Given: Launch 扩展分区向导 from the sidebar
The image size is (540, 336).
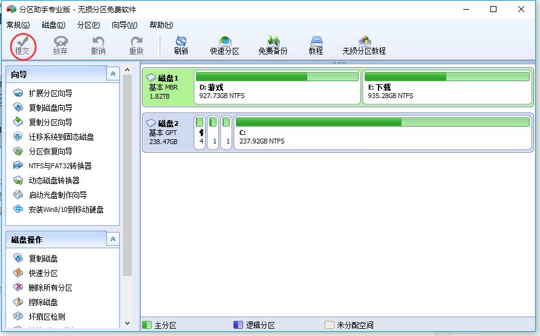Looking at the screenshot, I should pyautogui.click(x=50, y=93).
